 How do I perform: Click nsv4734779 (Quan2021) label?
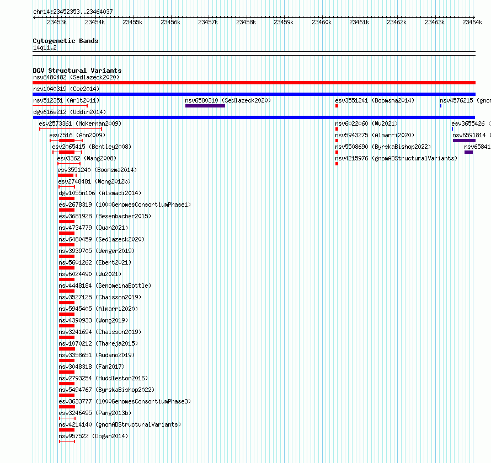click(93, 228)
